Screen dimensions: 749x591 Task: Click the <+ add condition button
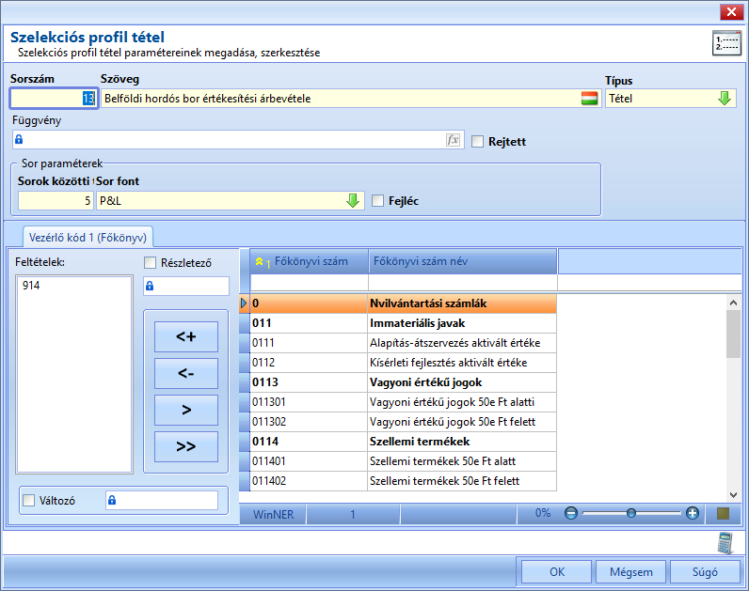pos(185,336)
